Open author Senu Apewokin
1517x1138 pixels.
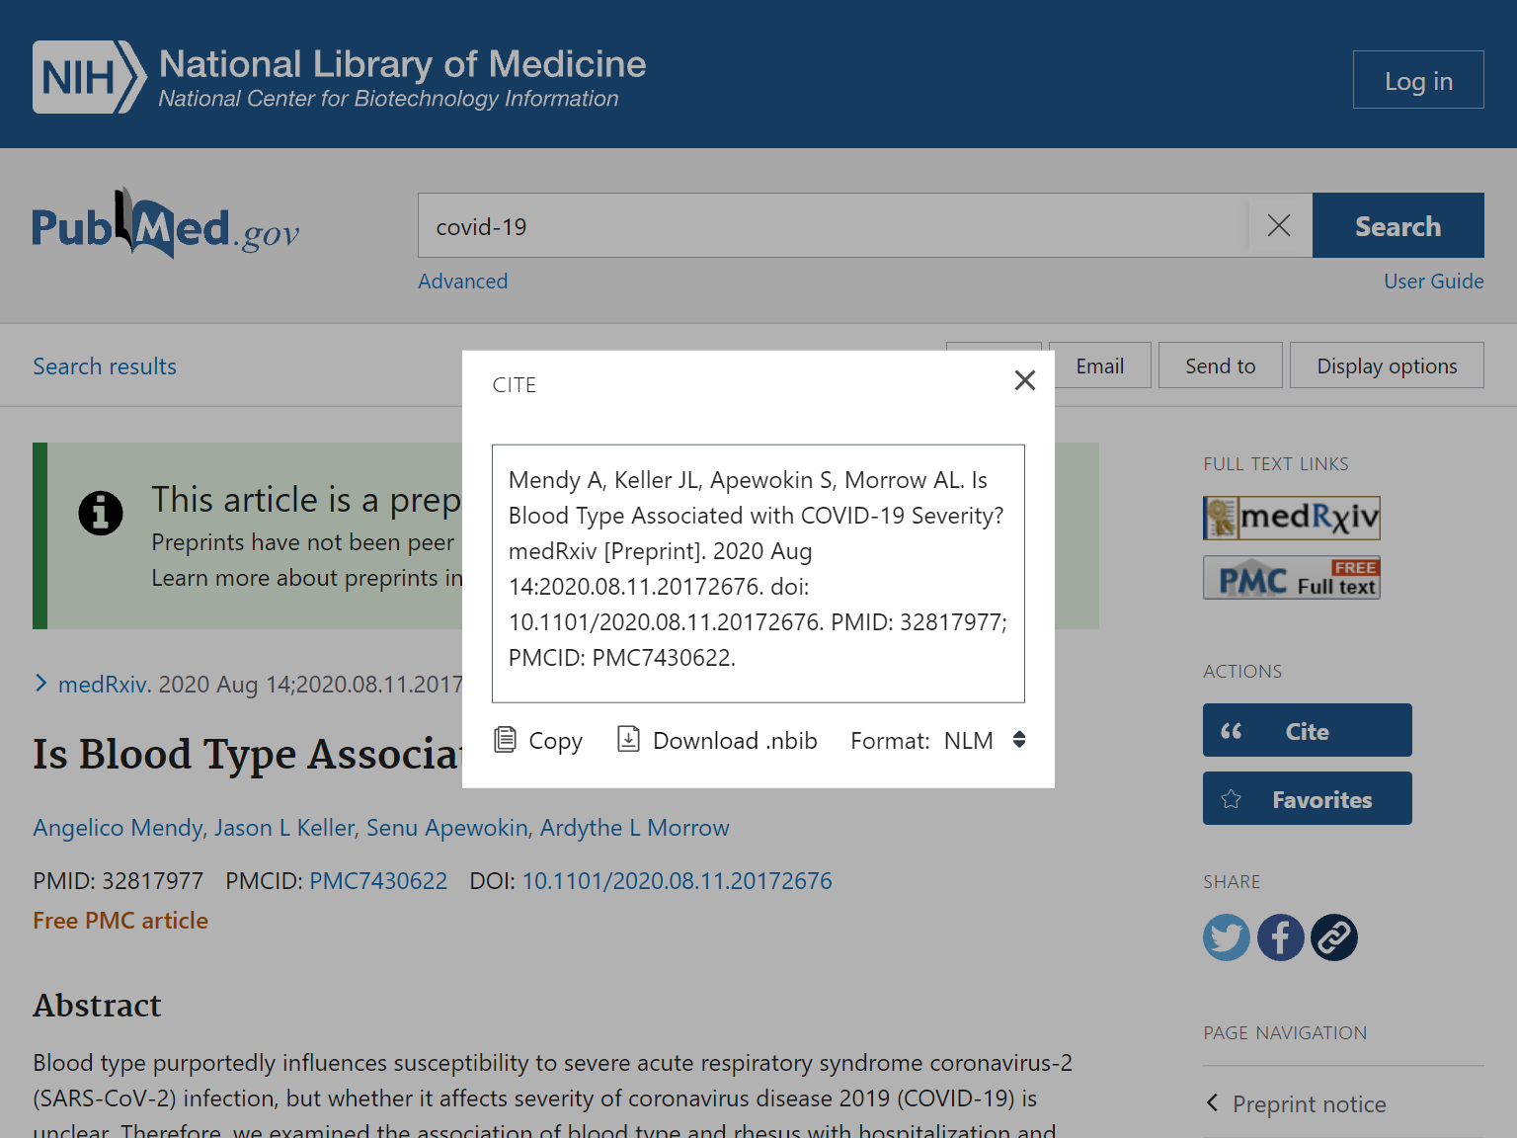coord(449,828)
